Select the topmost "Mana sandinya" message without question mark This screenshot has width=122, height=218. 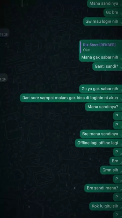[x=104, y=4]
